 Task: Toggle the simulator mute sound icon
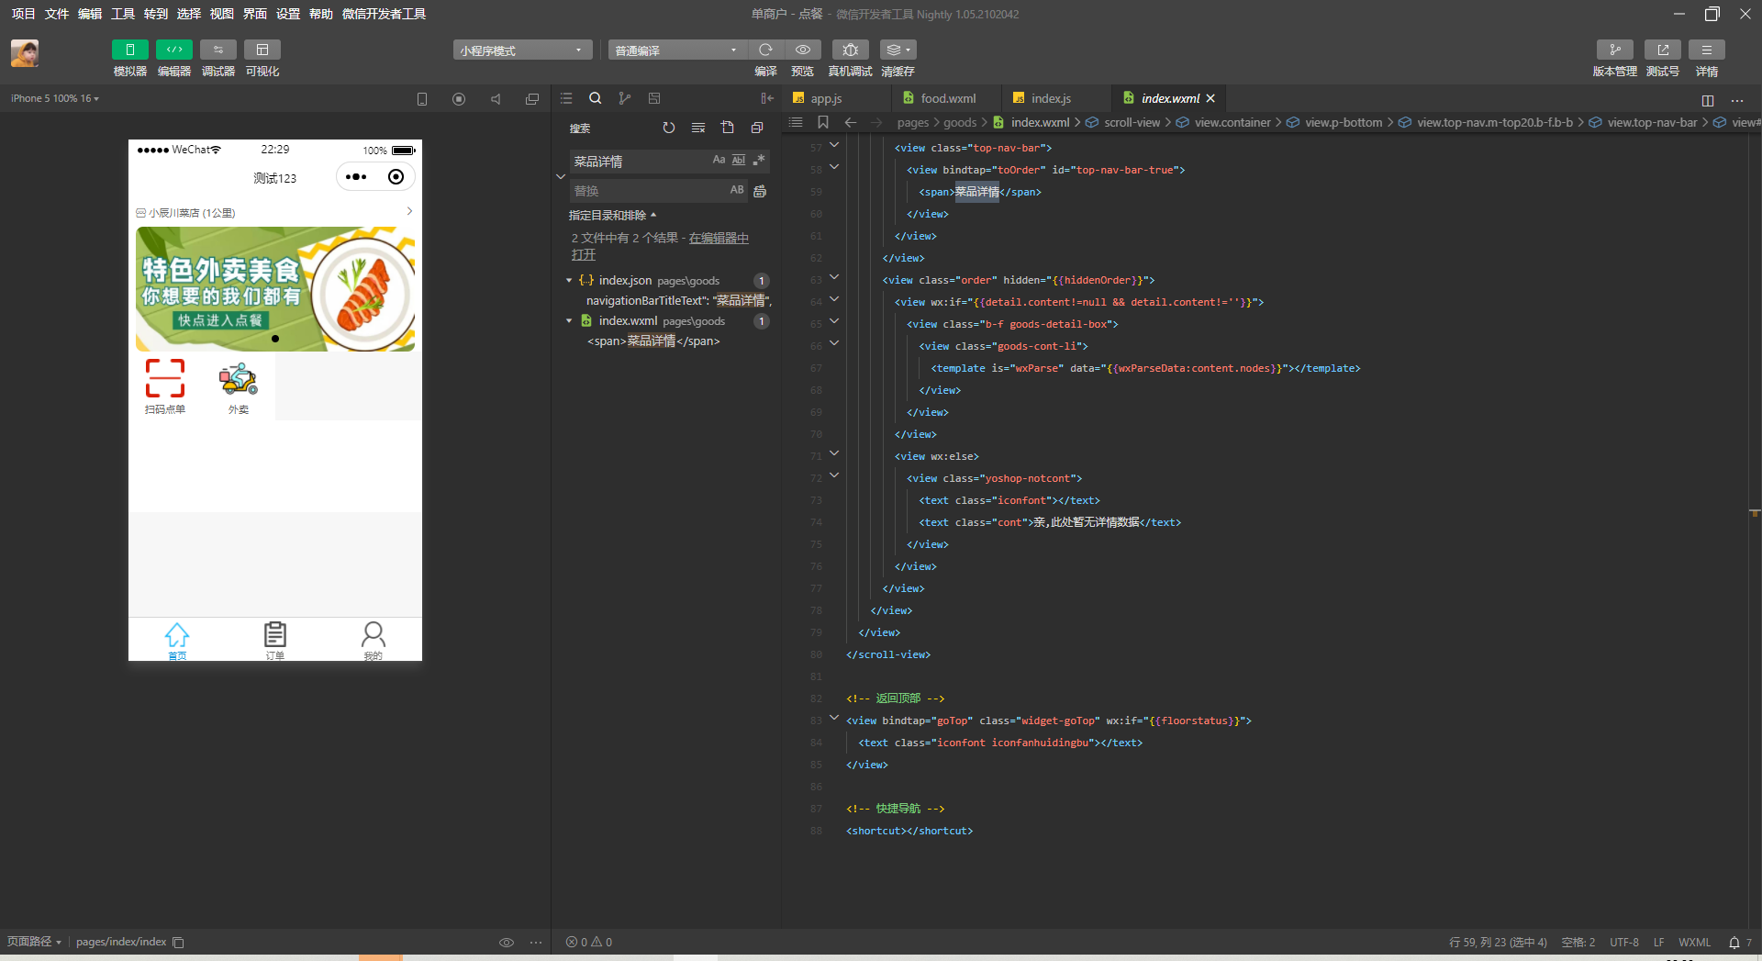[x=496, y=99]
